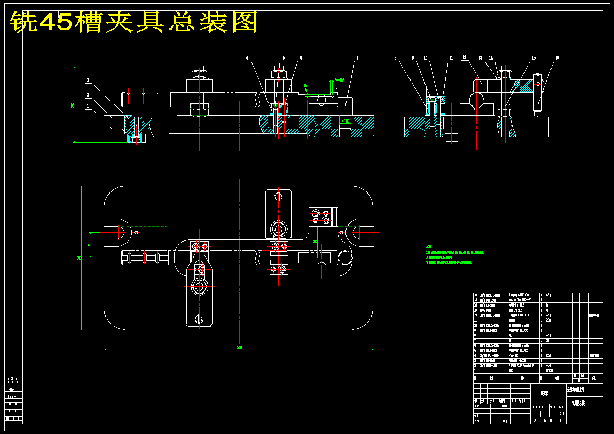Screen dimensions: 614x434
Task: Click the 44 dimension text
Action: 315,242
